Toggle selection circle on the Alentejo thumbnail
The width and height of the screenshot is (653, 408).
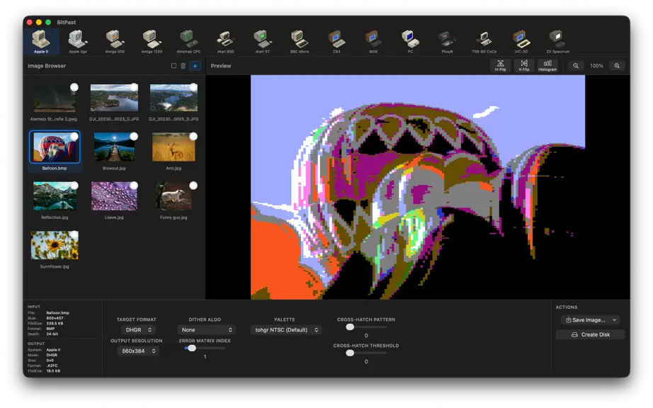(x=74, y=87)
